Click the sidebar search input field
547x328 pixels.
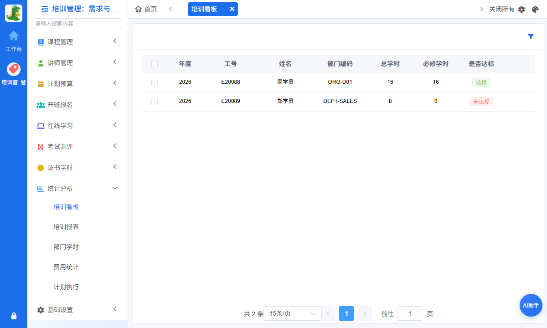77,24
